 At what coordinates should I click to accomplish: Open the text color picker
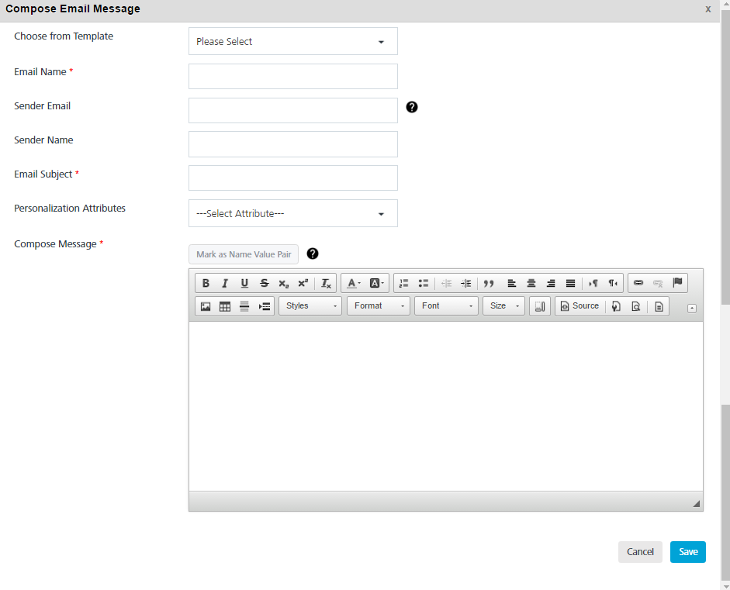tap(354, 283)
